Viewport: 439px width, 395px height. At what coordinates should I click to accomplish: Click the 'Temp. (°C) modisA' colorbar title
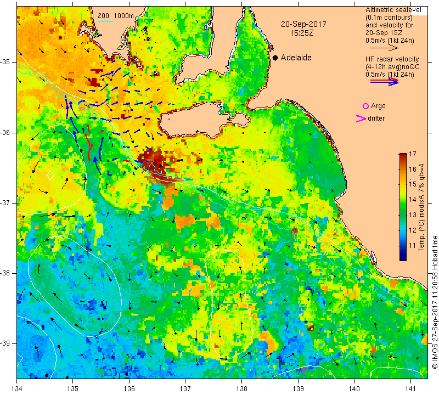click(x=421, y=207)
